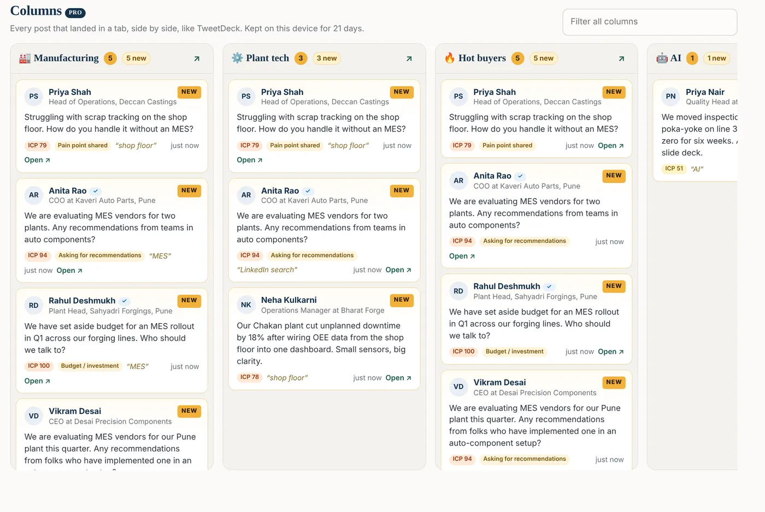
Task: Click the fire icon beside Hot buyers
Action: pyautogui.click(x=450, y=58)
